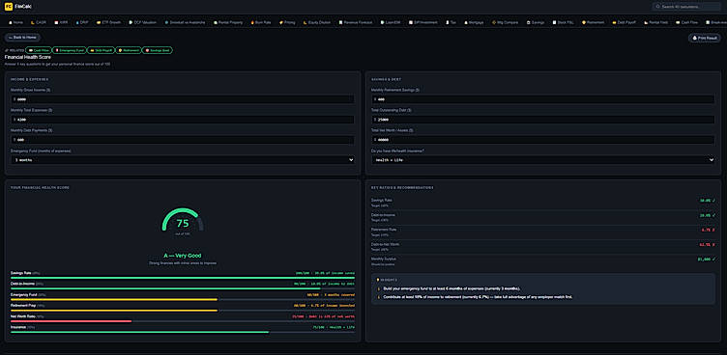Click the Print Result button
Image resolution: width=727 pixels, height=355 pixels.
704,38
